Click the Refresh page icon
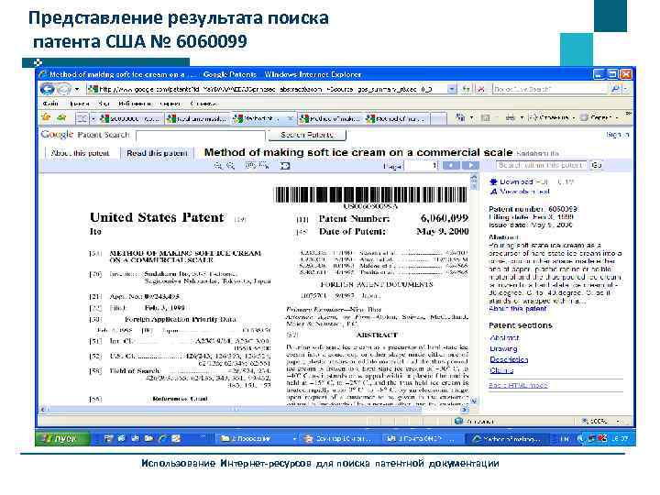Screen dimensions: 660x495 pos(466,89)
